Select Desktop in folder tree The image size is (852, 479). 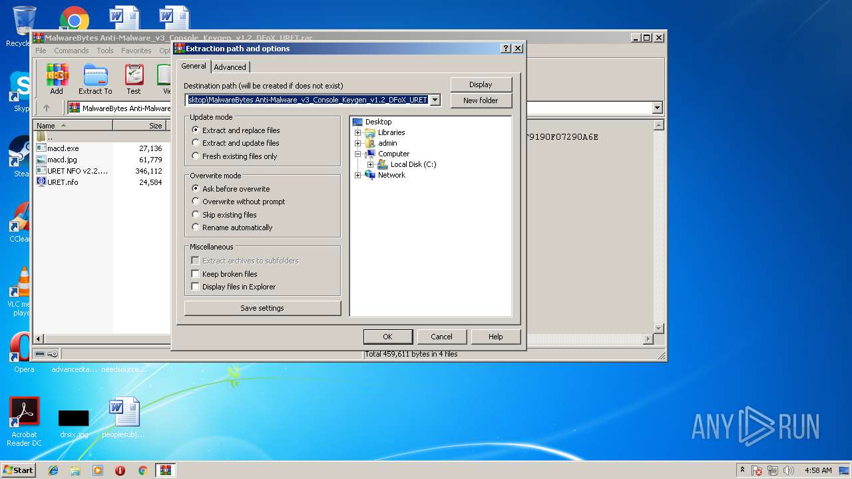378,122
